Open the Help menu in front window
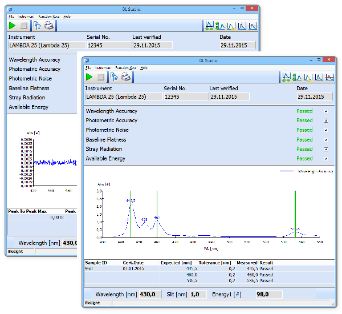 [x=144, y=68]
